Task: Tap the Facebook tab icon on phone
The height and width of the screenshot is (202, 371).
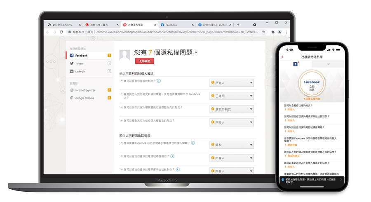Action: 295,64
